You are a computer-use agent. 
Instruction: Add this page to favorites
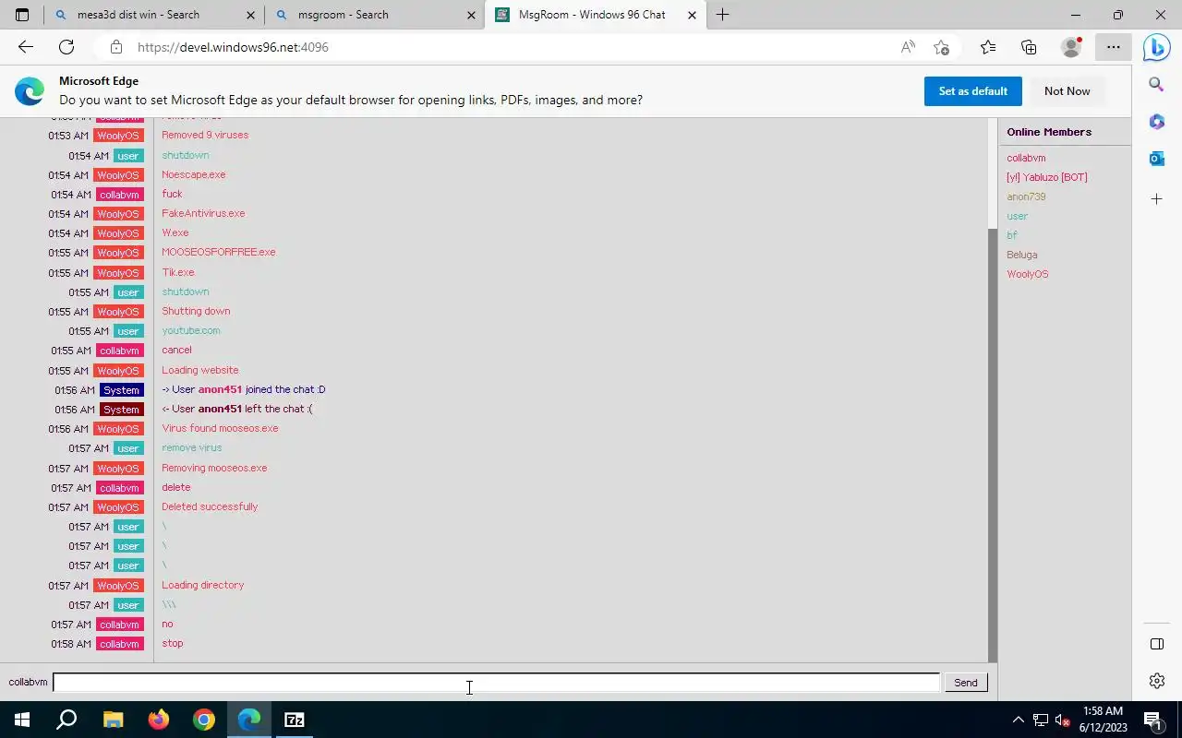click(x=941, y=47)
